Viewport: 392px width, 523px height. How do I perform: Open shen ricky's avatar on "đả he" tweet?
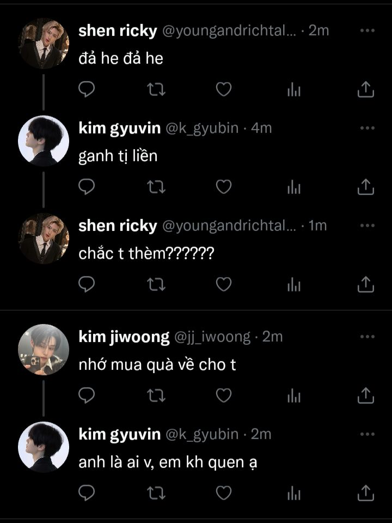(x=44, y=44)
